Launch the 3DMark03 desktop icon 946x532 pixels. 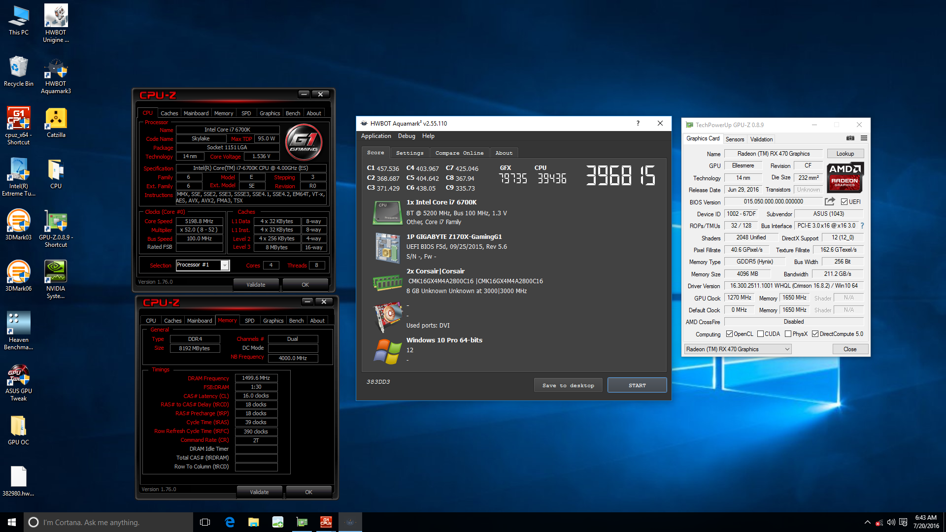point(19,225)
